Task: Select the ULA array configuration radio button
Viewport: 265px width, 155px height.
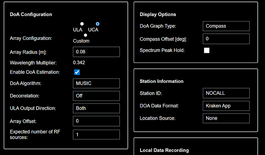Action: 82,24
